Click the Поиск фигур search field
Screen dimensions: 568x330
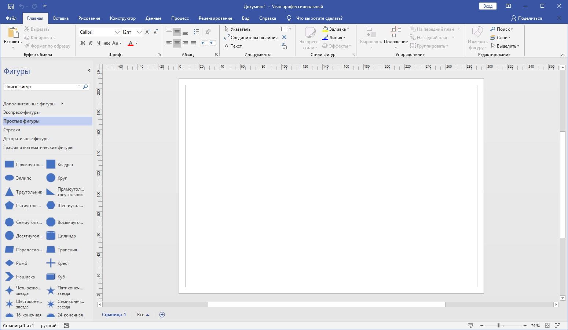click(x=40, y=87)
